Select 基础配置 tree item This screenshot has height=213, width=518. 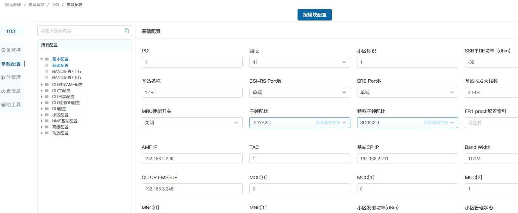[x=60, y=65]
